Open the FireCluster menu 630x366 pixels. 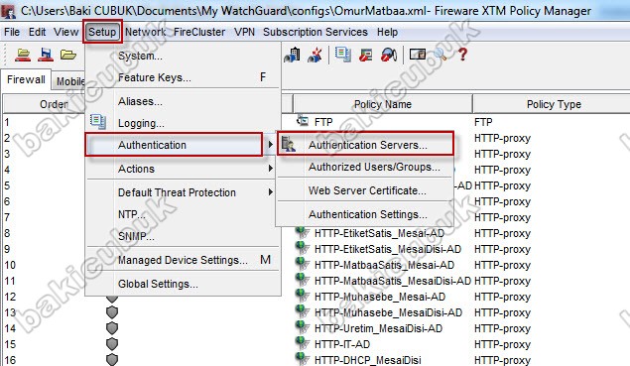tap(199, 32)
